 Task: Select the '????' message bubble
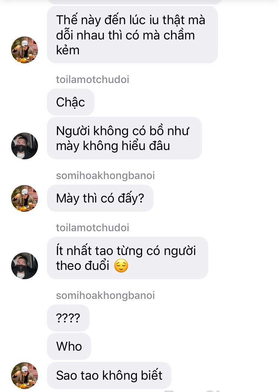pos(68,318)
